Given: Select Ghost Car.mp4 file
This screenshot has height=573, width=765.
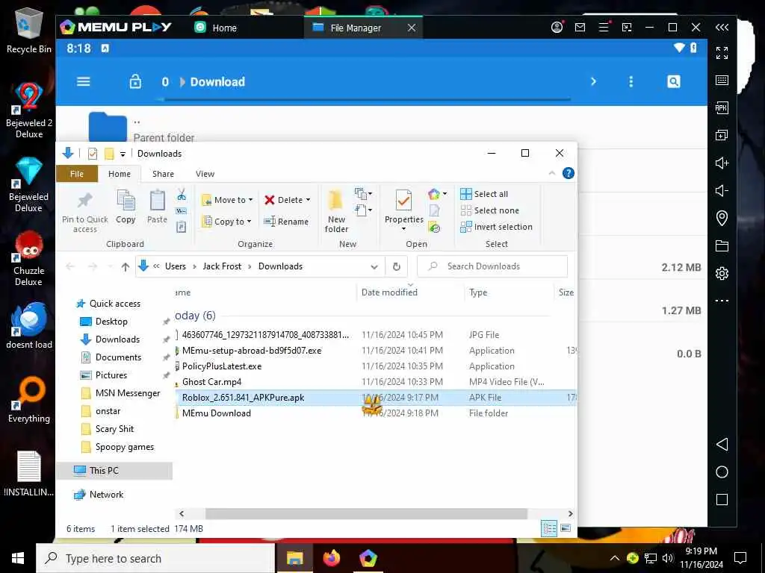Looking at the screenshot, I should click(211, 381).
